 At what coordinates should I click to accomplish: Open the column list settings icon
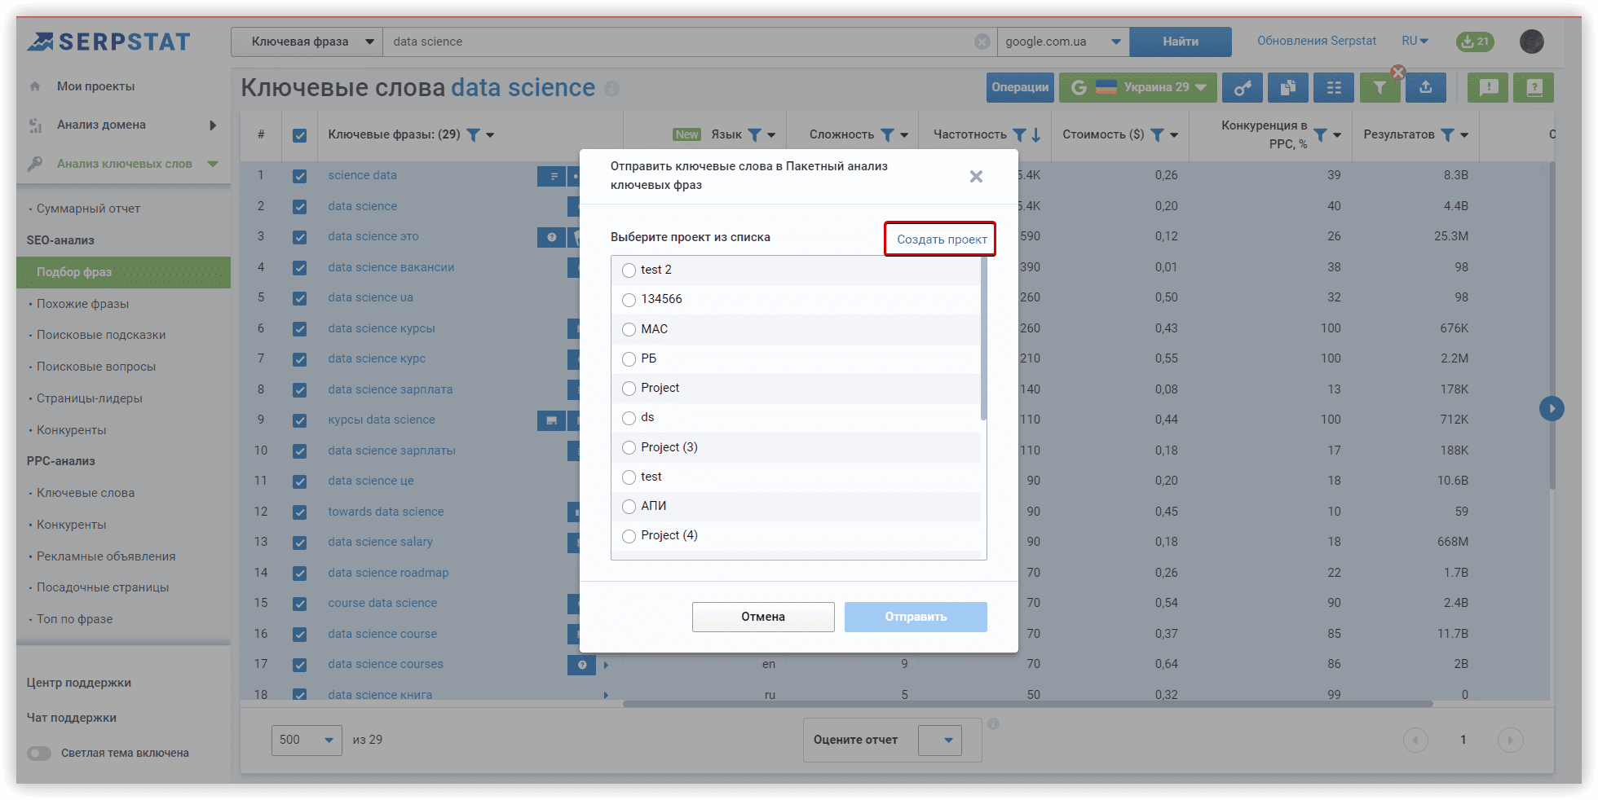pyautogui.click(x=1334, y=88)
